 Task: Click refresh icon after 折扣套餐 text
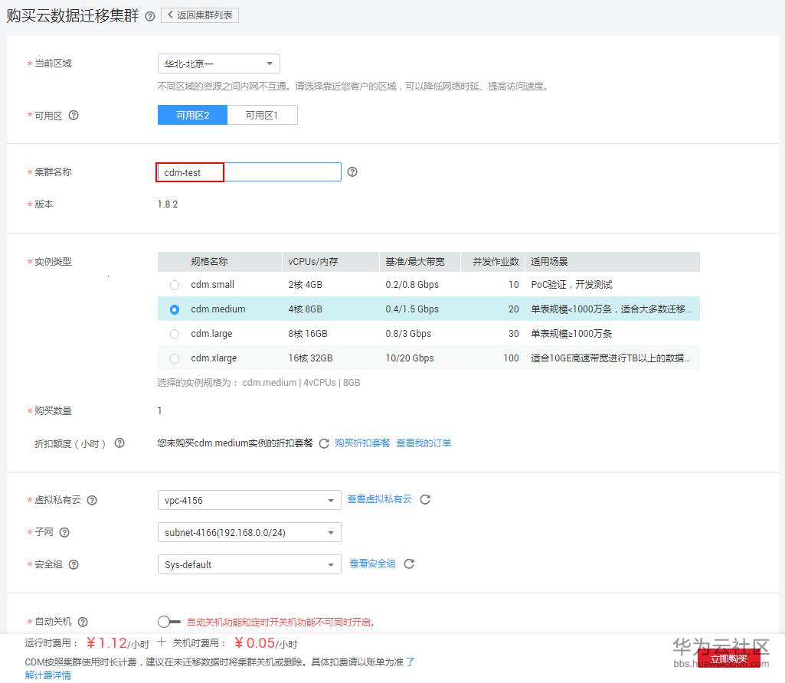point(324,443)
